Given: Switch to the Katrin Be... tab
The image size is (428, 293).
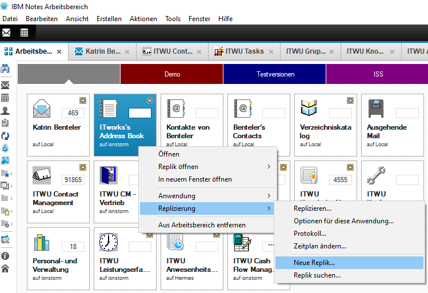Looking at the screenshot, I should click(102, 51).
